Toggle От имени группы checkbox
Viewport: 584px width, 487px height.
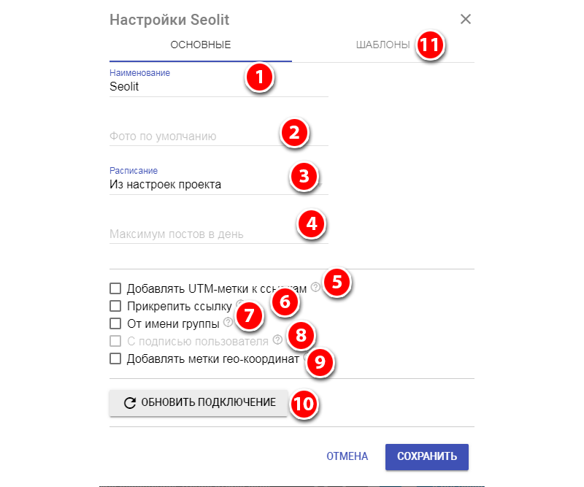point(115,323)
